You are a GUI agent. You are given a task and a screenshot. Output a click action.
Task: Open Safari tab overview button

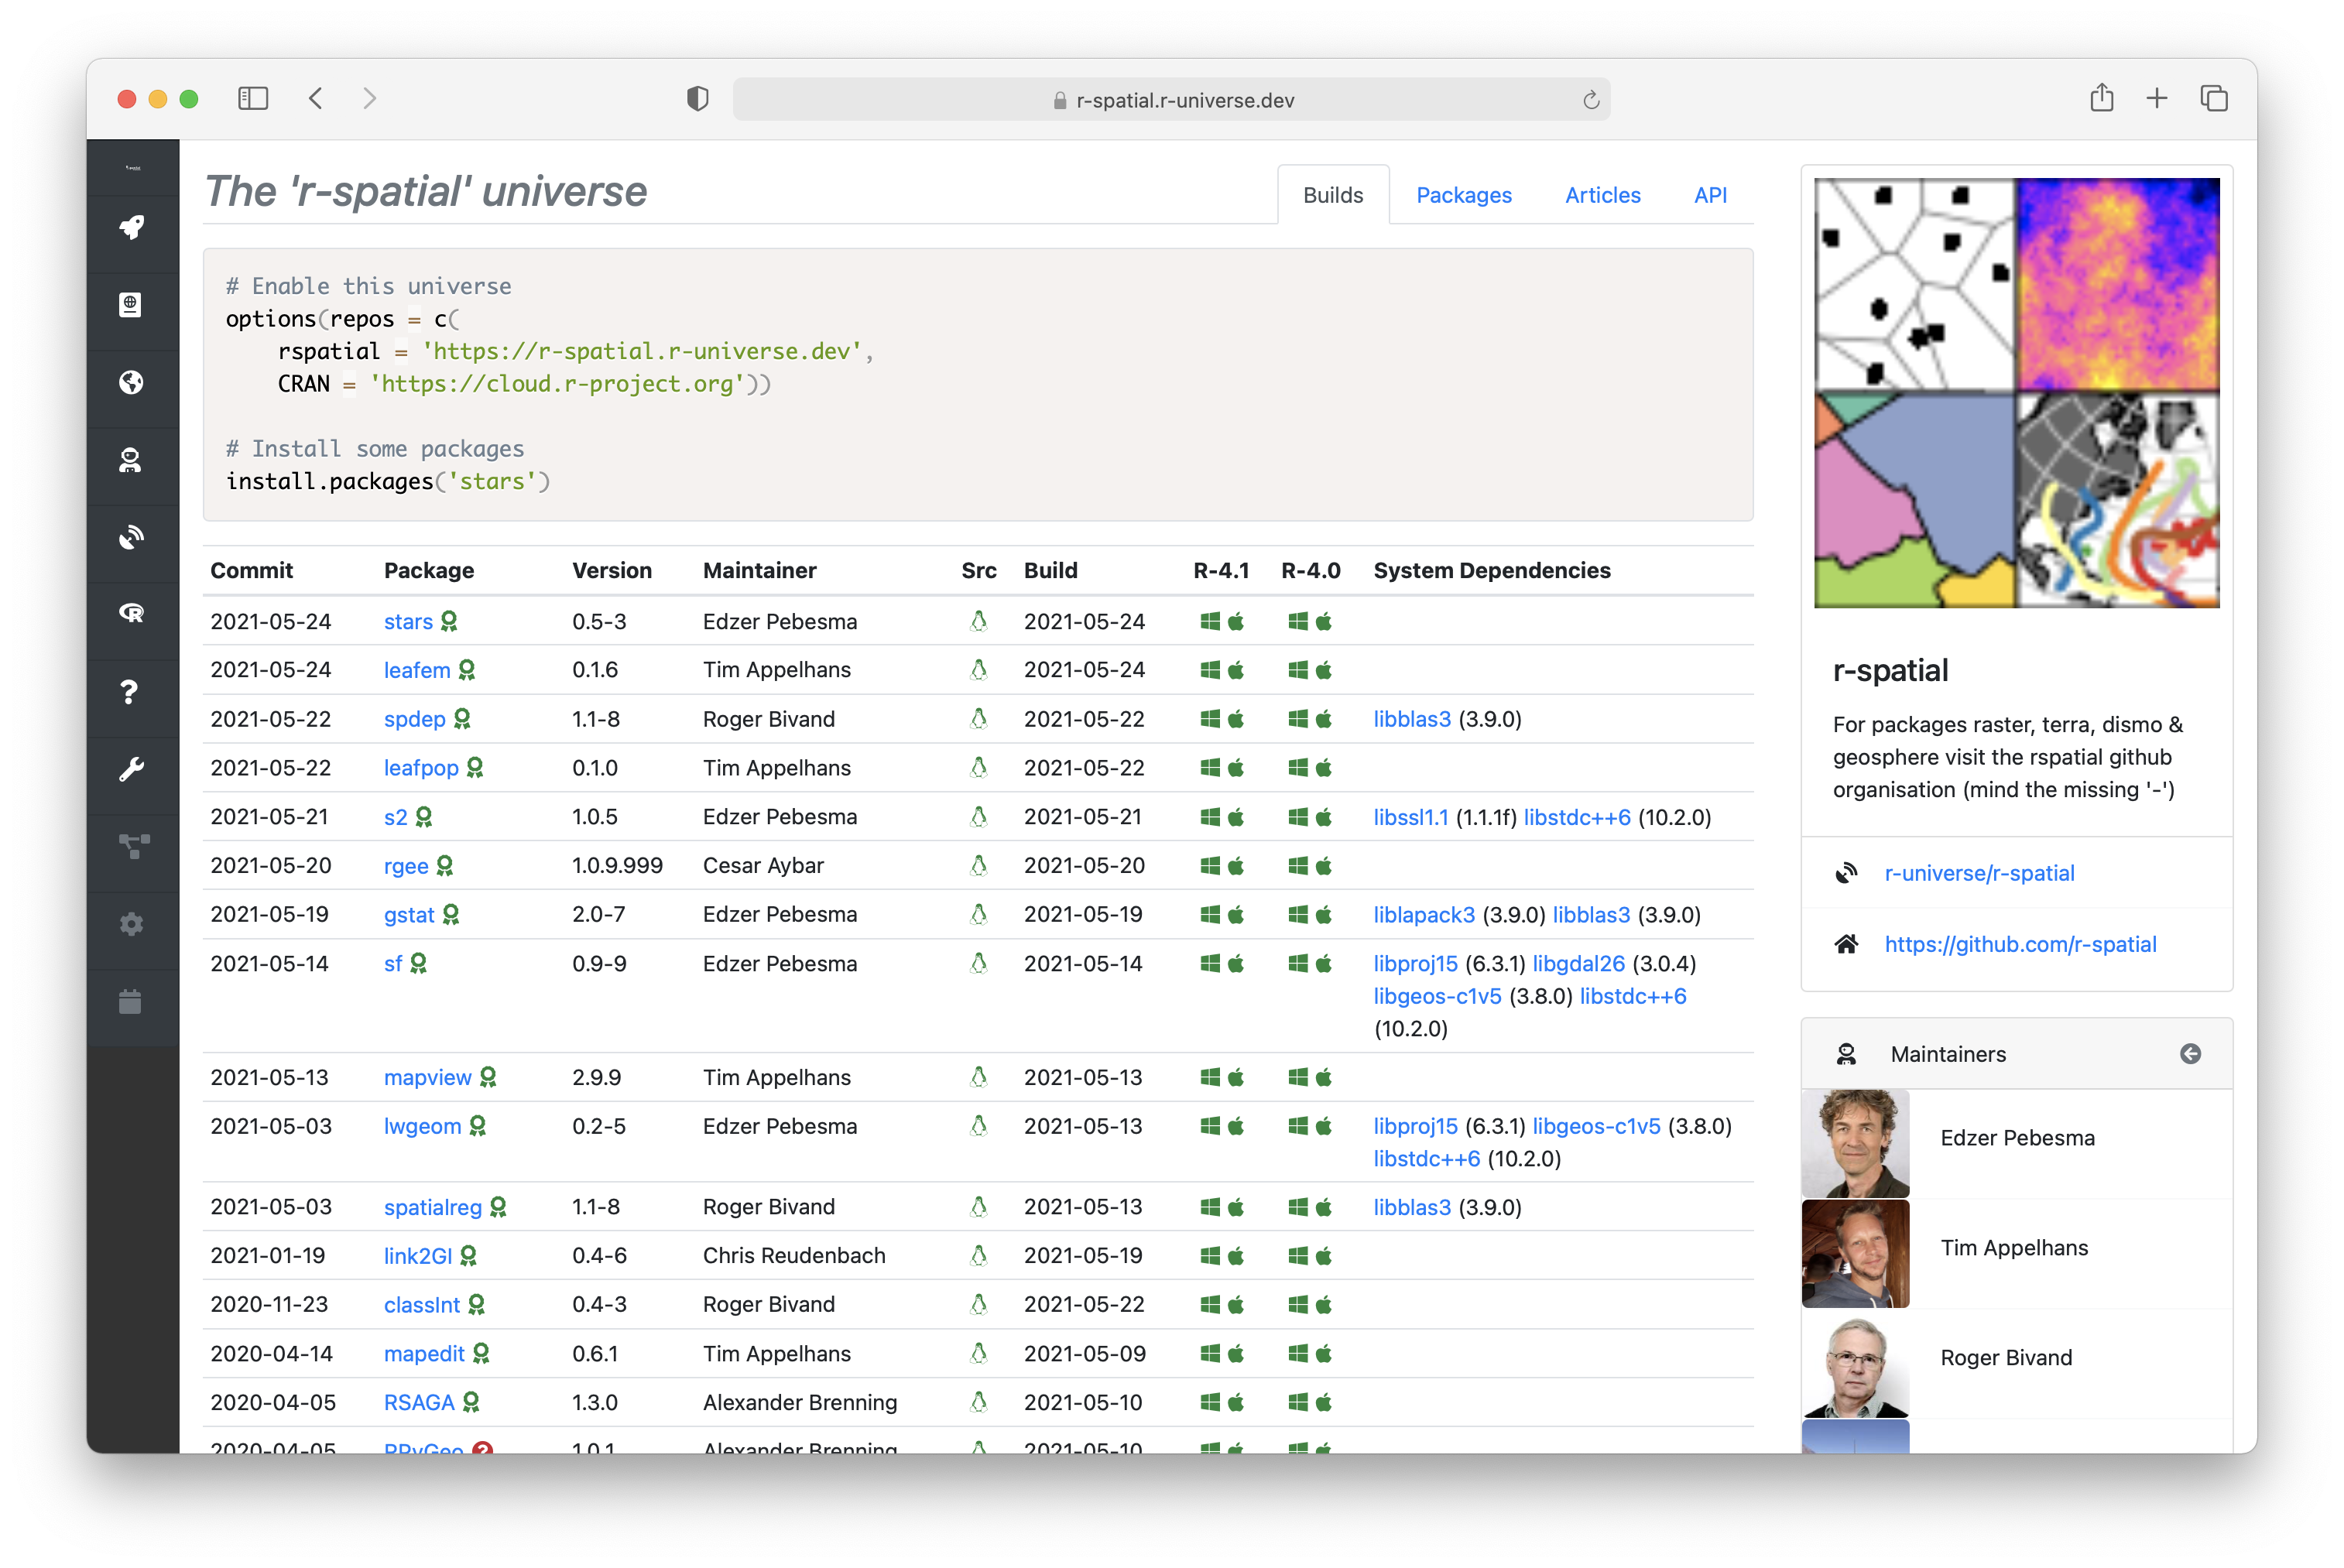[2214, 98]
